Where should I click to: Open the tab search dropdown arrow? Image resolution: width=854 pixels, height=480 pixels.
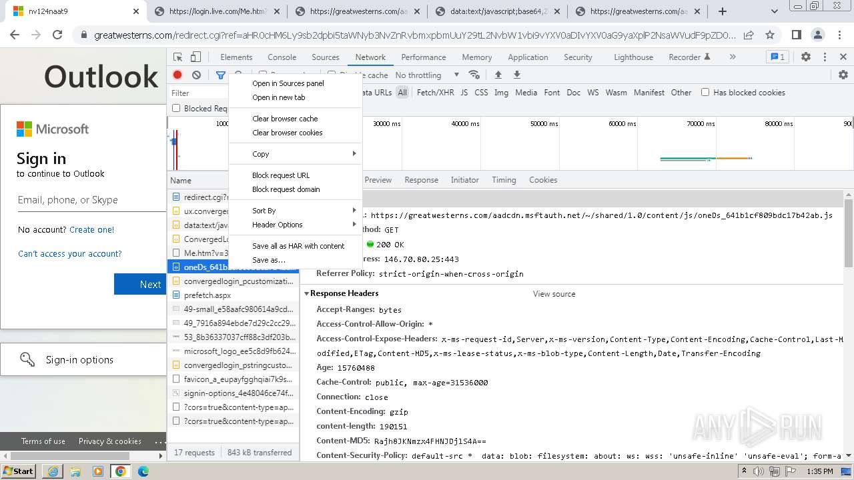[x=775, y=11]
